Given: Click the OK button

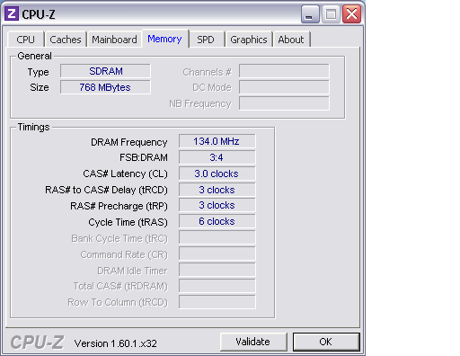Looking at the screenshot, I should pos(326,342).
